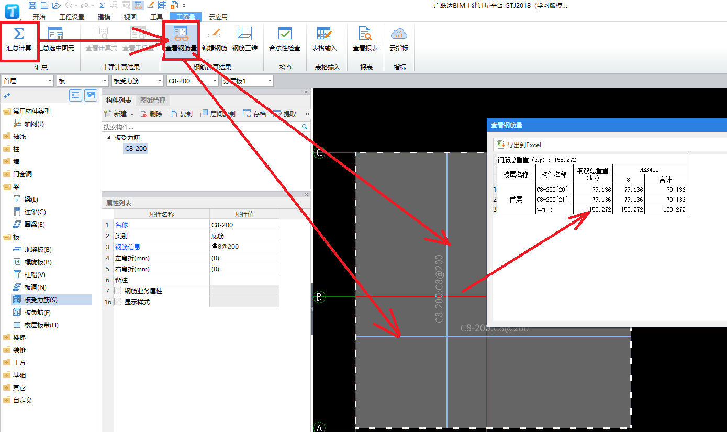
Task: Switch to the 建模 ribbon tab
Action: tap(104, 17)
